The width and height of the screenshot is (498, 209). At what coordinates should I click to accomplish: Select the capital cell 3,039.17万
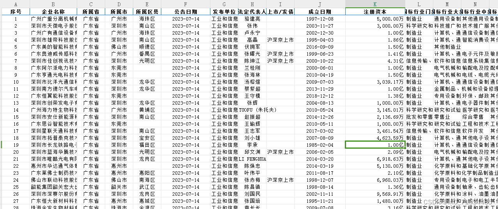coord(375,82)
